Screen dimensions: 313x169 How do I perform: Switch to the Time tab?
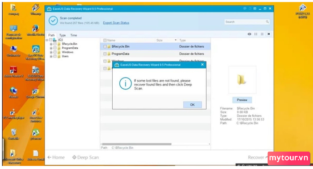point(73,35)
